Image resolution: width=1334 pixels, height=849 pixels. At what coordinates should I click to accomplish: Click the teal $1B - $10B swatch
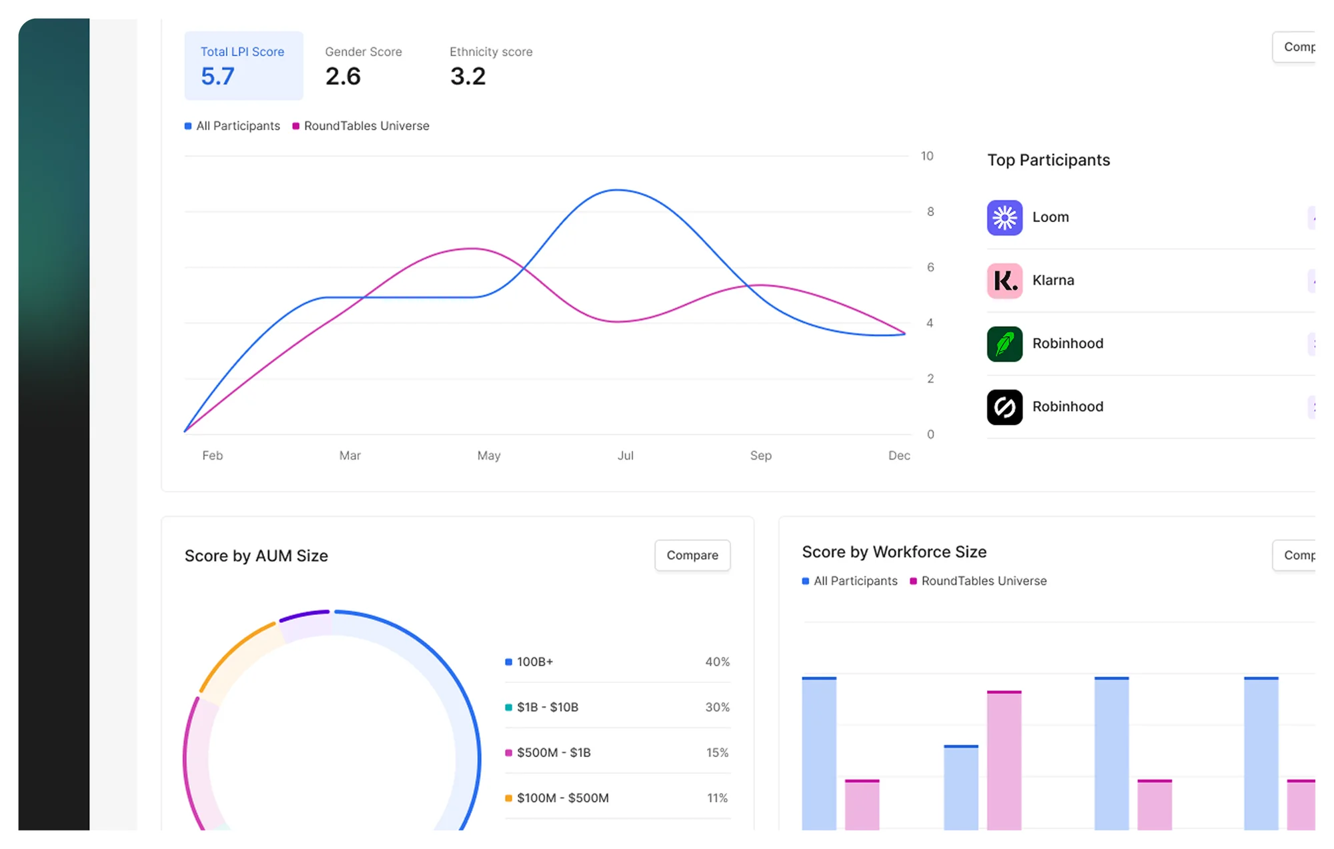click(509, 708)
